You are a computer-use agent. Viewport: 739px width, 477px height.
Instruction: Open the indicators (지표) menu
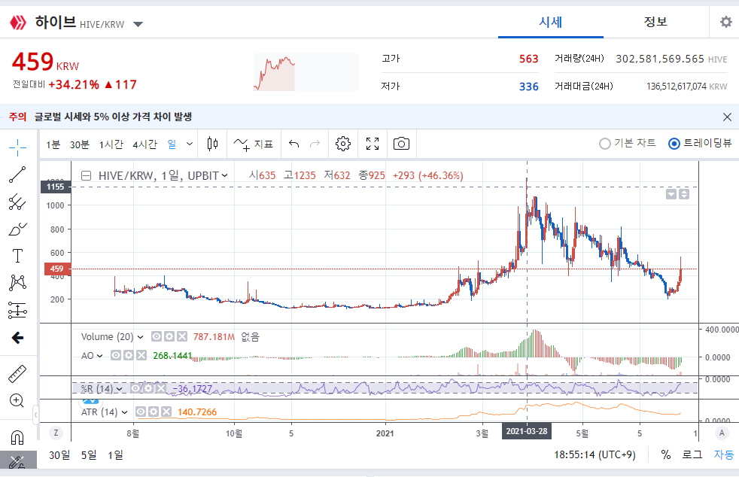click(254, 144)
